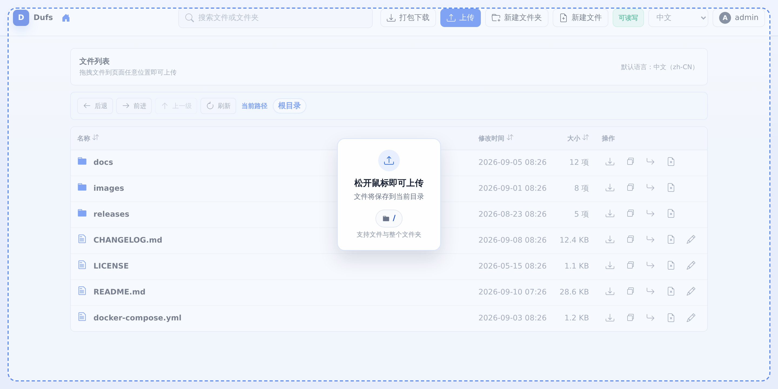Download docker-compose.yml
Screen dimensions: 778x389
pyautogui.click(x=610, y=318)
